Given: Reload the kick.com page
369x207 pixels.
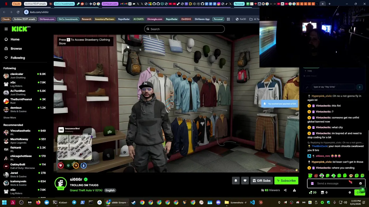Looking at the screenshot, I should click(18, 12).
